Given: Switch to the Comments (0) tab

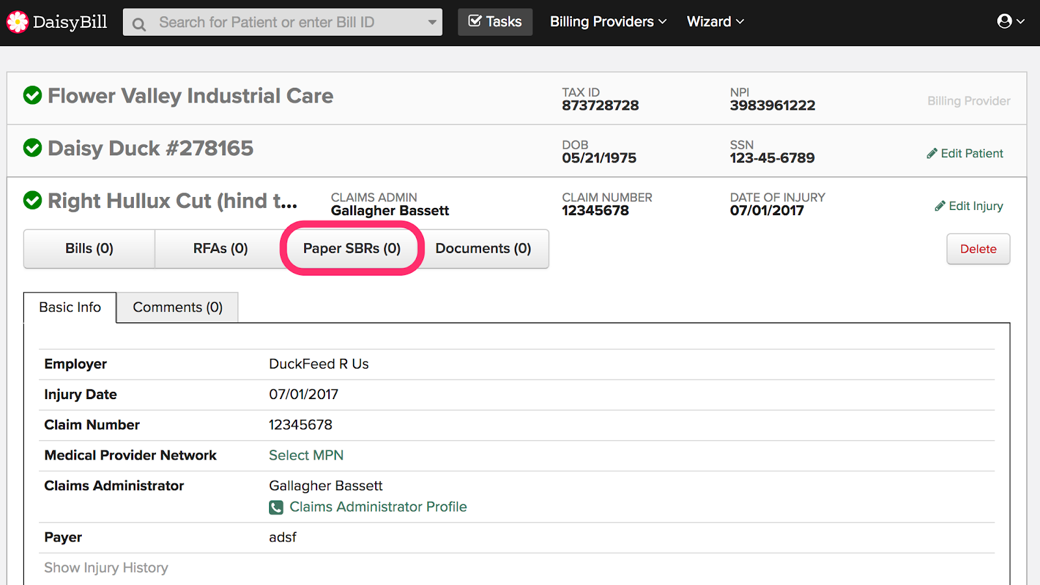Looking at the screenshot, I should click(177, 307).
